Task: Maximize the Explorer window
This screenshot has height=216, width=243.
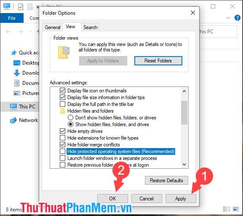Action: point(213,6)
